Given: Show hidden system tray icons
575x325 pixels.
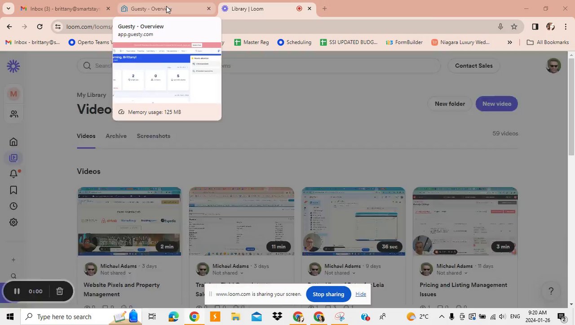Looking at the screenshot, I should coord(442,316).
